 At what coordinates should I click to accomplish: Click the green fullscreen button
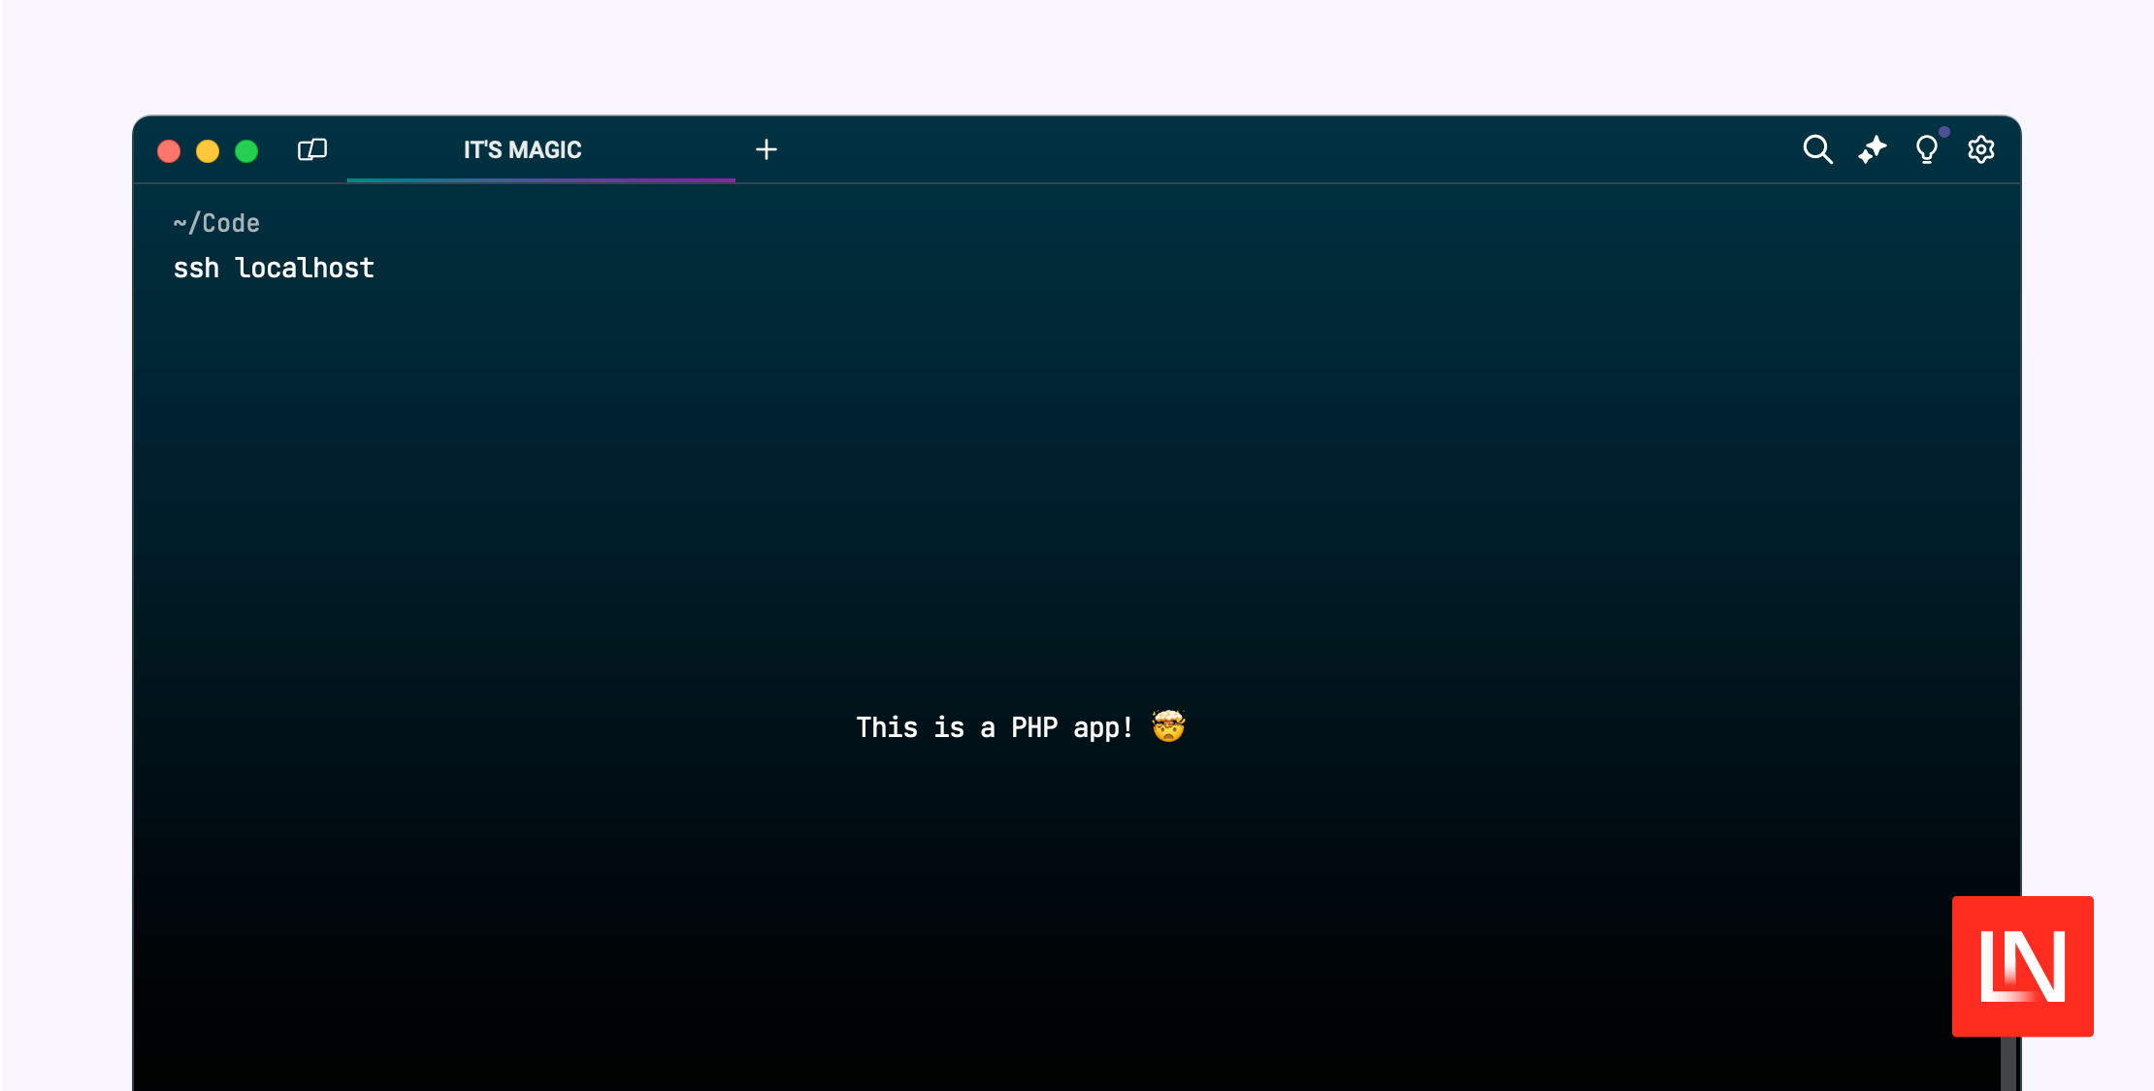pos(246,150)
